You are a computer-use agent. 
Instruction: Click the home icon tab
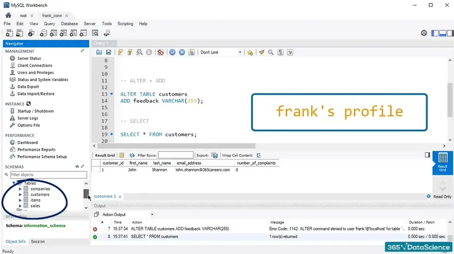click(x=8, y=15)
